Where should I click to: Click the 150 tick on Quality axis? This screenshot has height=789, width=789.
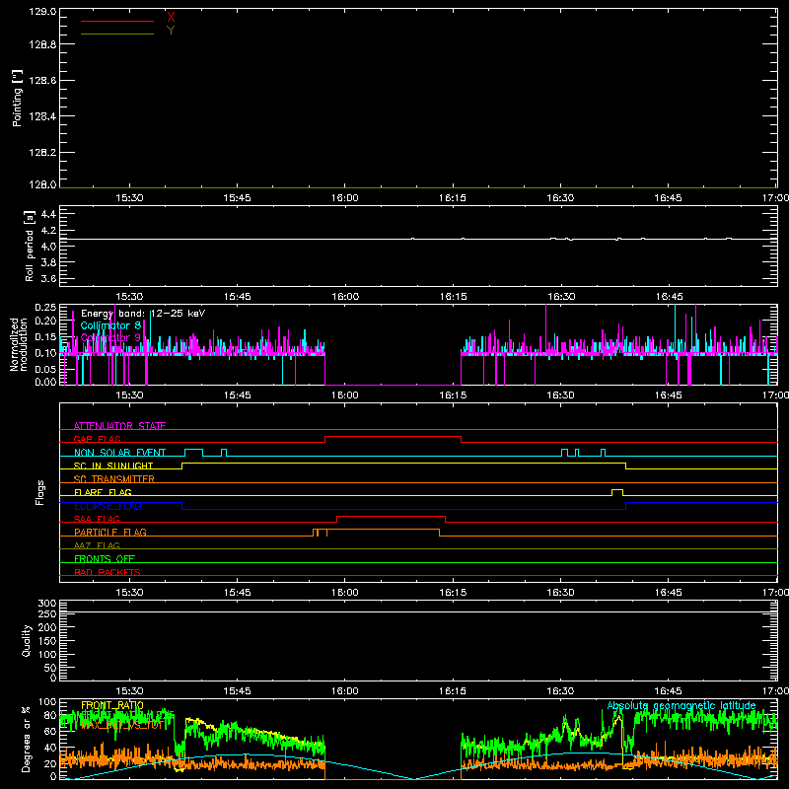tap(46, 641)
